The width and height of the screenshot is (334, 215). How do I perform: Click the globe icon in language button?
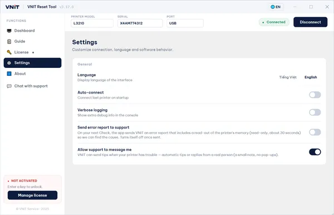(x=272, y=7)
